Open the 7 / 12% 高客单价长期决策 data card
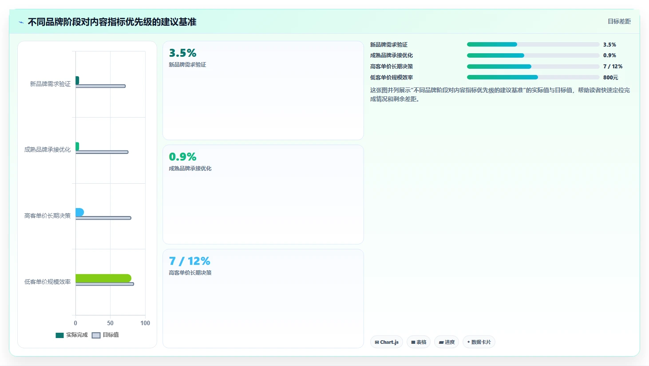This screenshot has width=649, height=366. click(x=263, y=299)
